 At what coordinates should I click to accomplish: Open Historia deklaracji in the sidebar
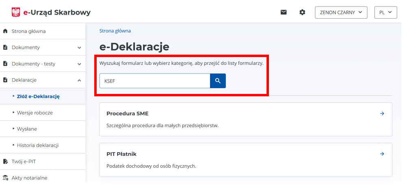tap(38, 145)
